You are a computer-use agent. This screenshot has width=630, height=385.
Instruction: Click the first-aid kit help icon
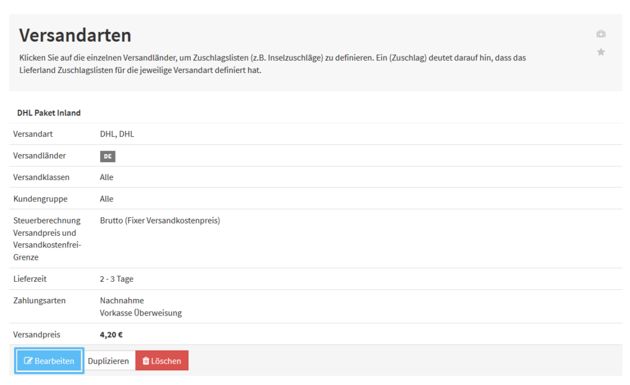[601, 34]
